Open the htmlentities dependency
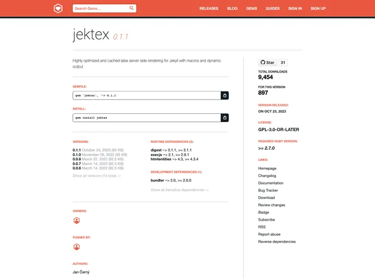Image resolution: width=375 pixels, height=279 pixels. click(161, 159)
